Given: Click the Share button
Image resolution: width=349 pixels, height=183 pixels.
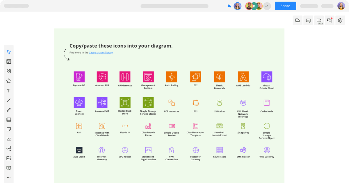Looking at the screenshot, I should click(x=285, y=6).
